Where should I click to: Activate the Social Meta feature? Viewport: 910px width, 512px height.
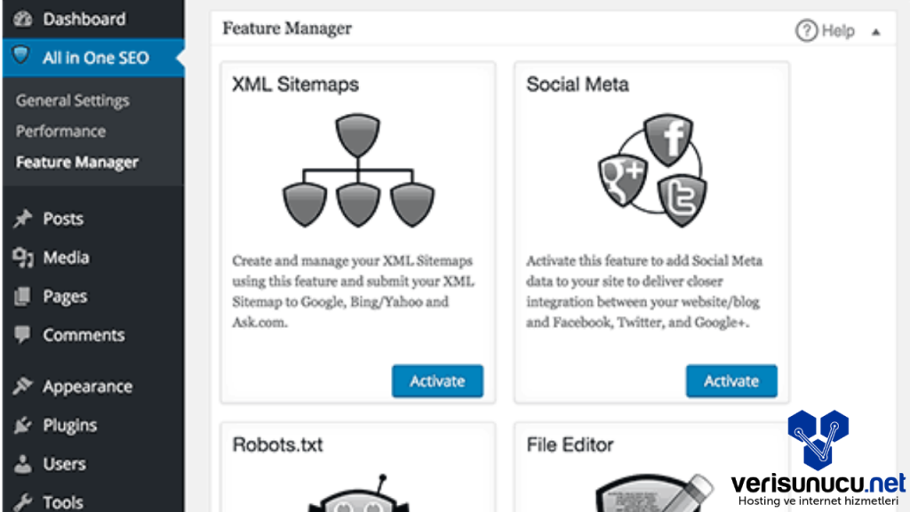(731, 380)
